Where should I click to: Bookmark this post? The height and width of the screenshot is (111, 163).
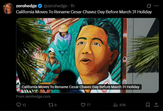point(148,105)
